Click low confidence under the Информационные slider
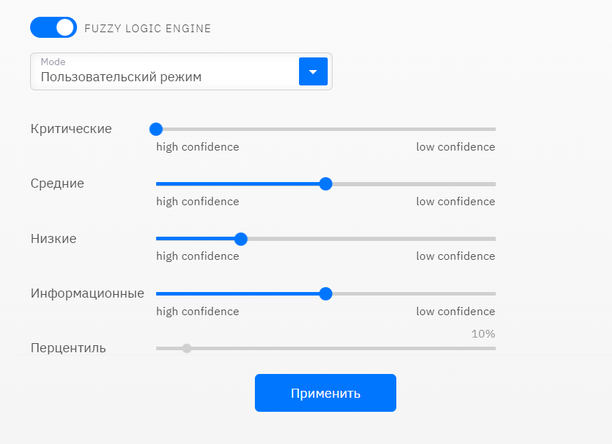Screen dimensions: 612x444 click(x=455, y=312)
